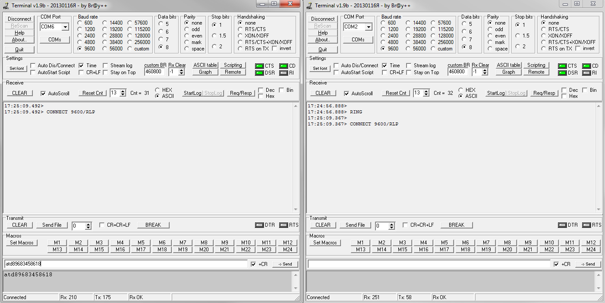Click the DTR indicator in the right terminal
Screen dimensions: 605x303
click(x=562, y=225)
